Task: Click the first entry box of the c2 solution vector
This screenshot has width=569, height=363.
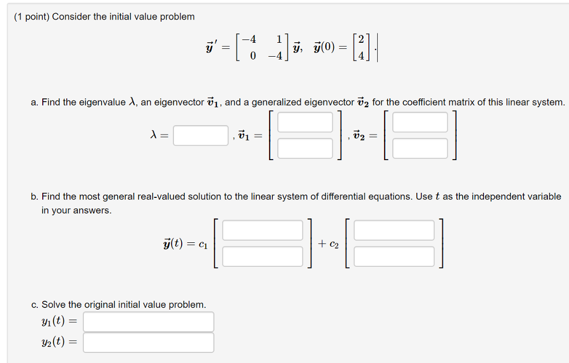Action: 393,230
